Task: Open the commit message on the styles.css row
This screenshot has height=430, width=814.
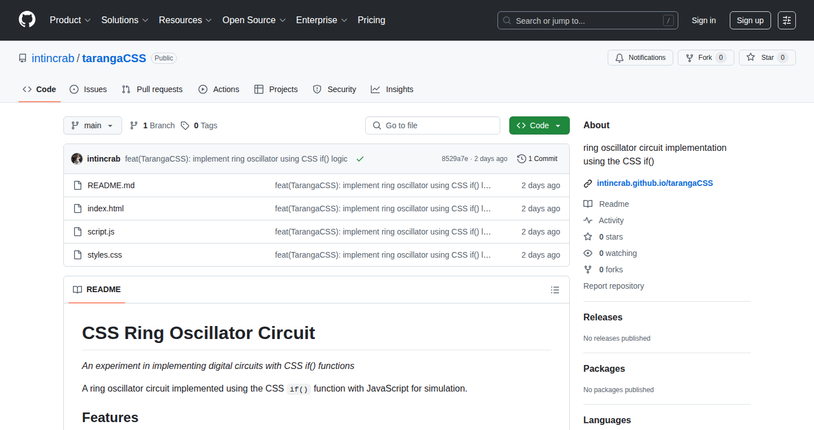Action: (x=383, y=255)
